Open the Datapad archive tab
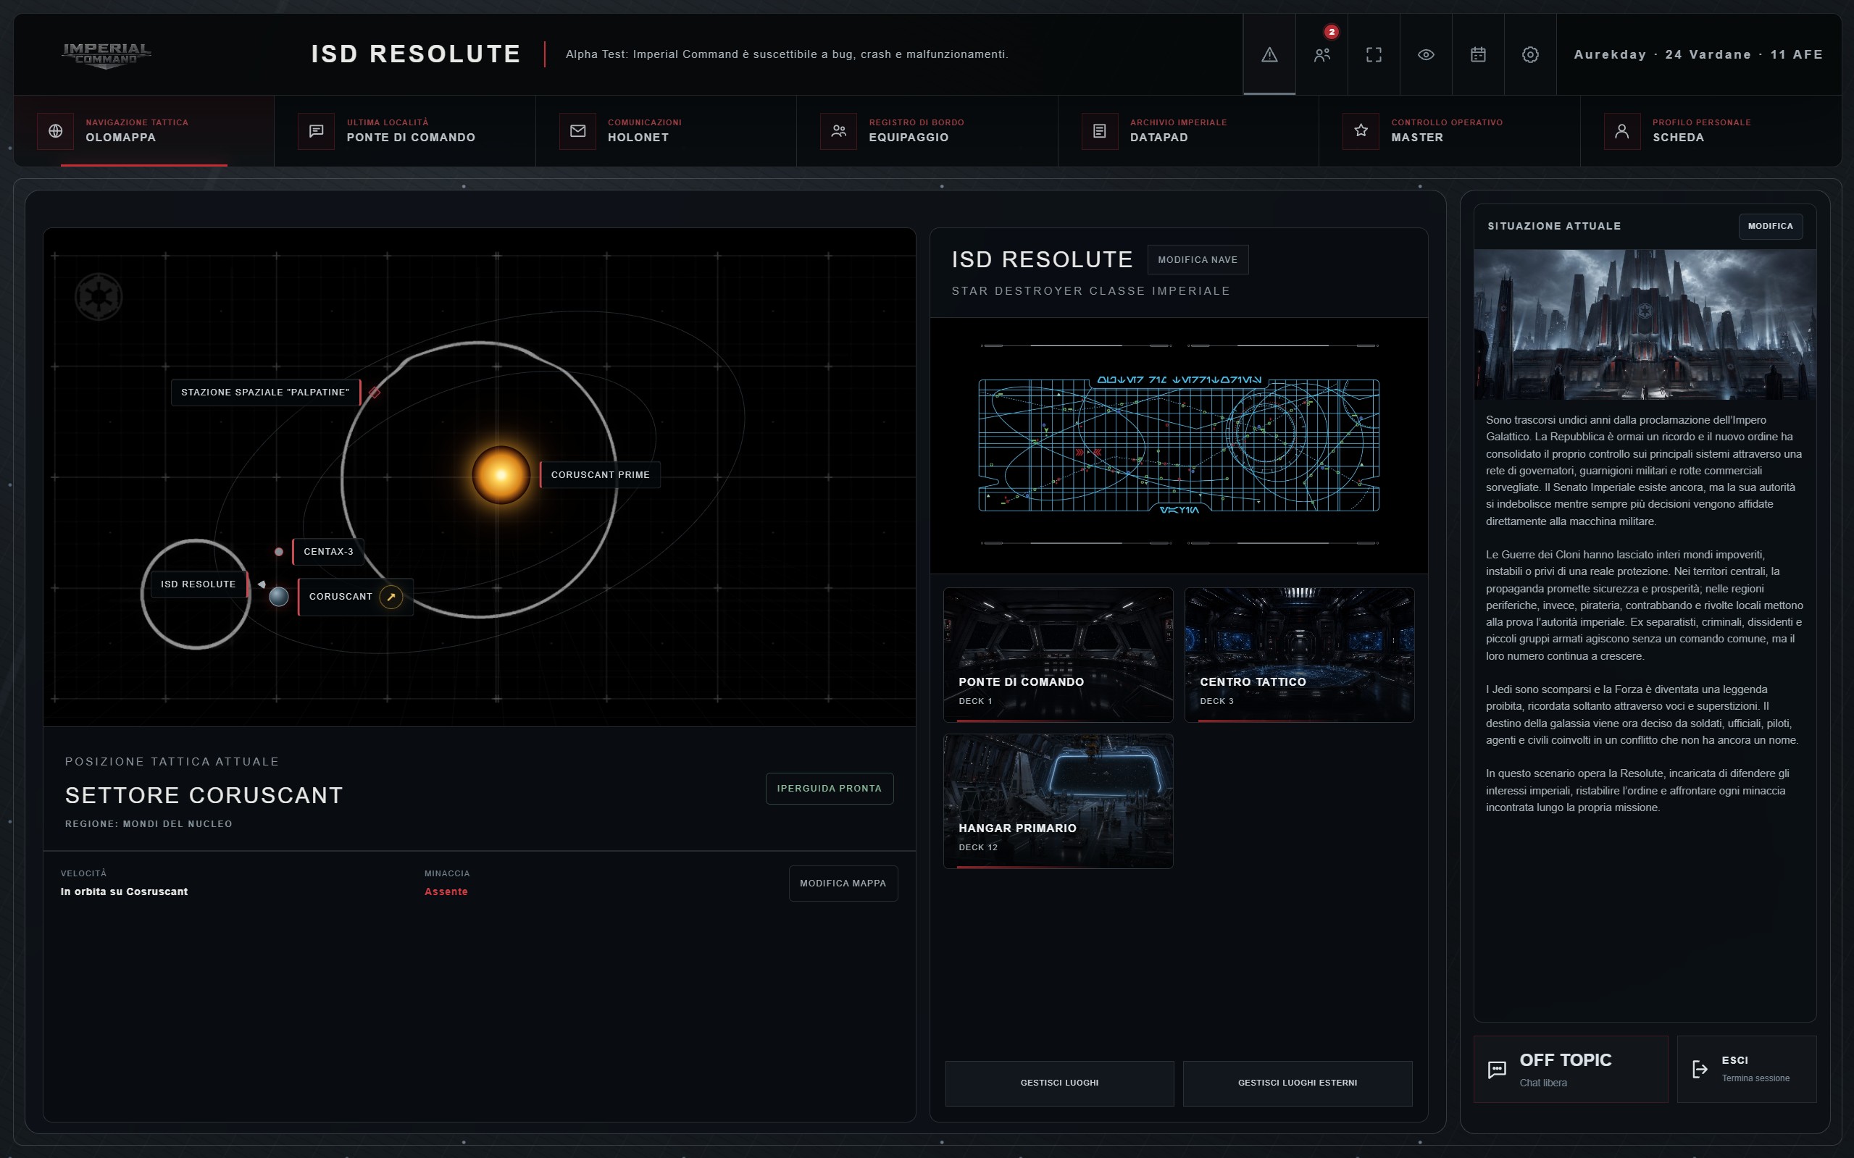This screenshot has width=1854, height=1158. click(1188, 131)
